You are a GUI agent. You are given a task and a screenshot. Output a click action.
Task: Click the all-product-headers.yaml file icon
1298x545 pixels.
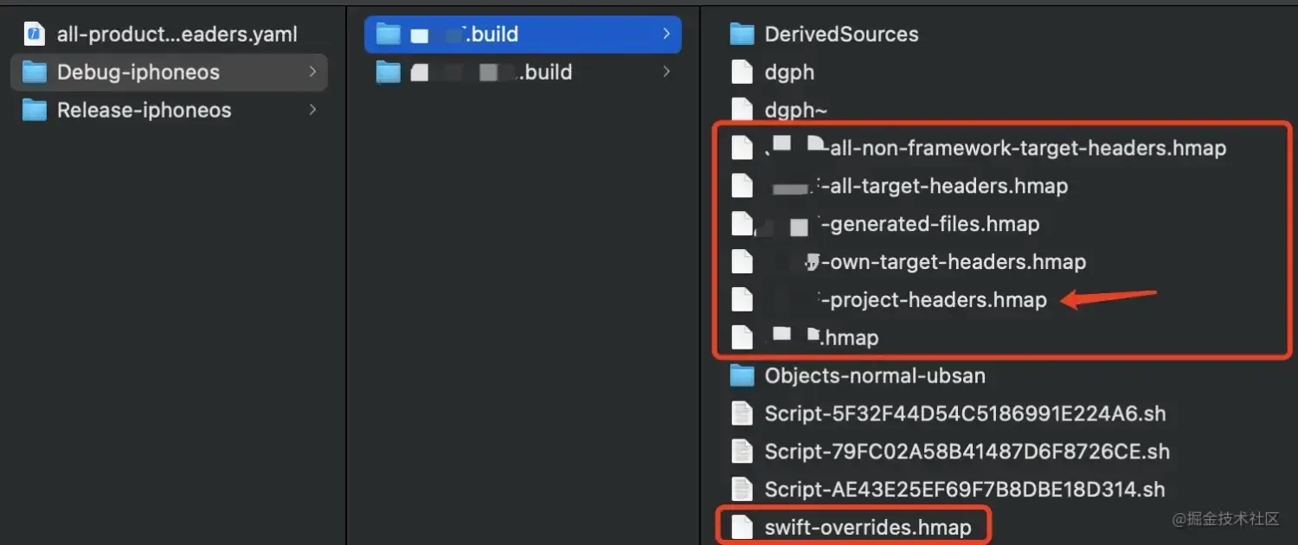pos(34,35)
